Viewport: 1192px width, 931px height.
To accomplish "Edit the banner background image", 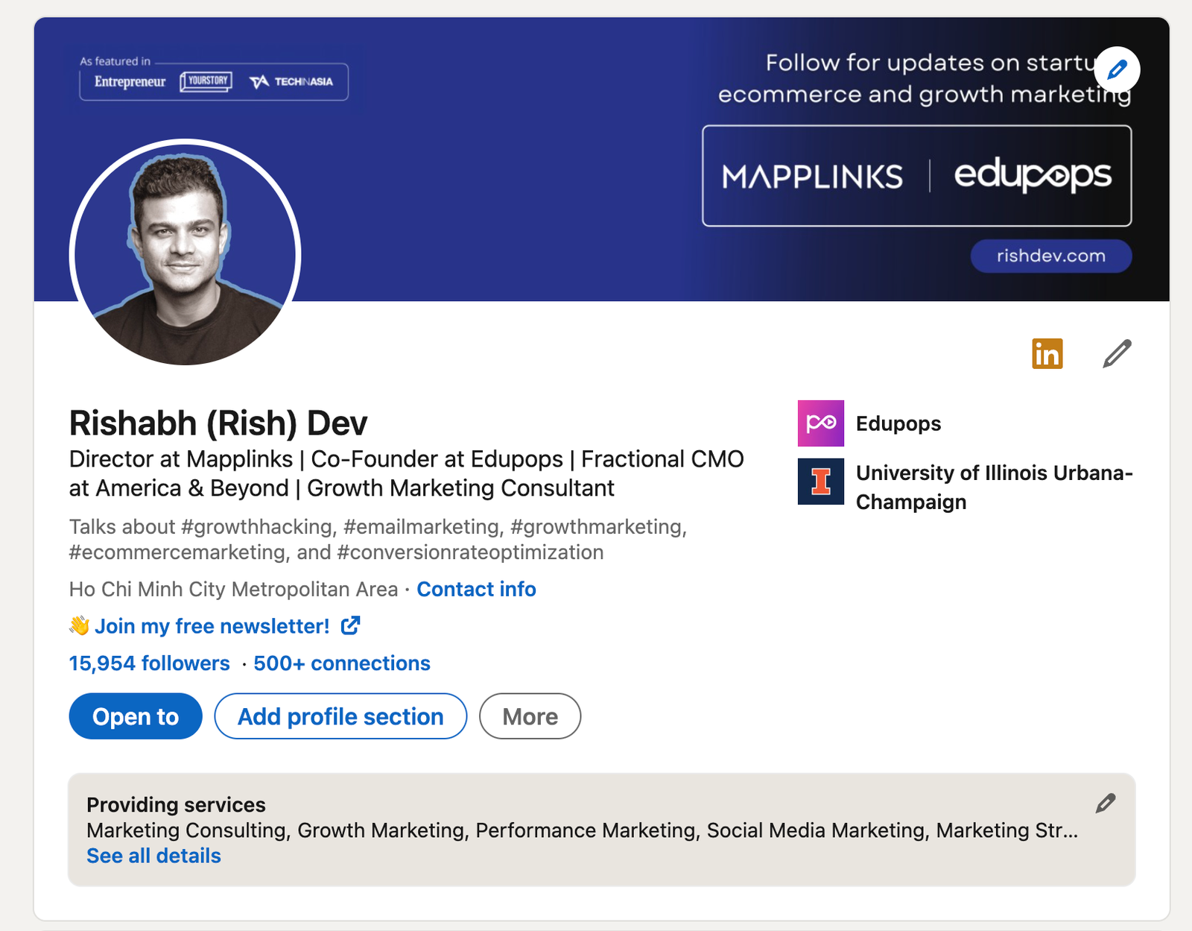I will pos(1117,70).
